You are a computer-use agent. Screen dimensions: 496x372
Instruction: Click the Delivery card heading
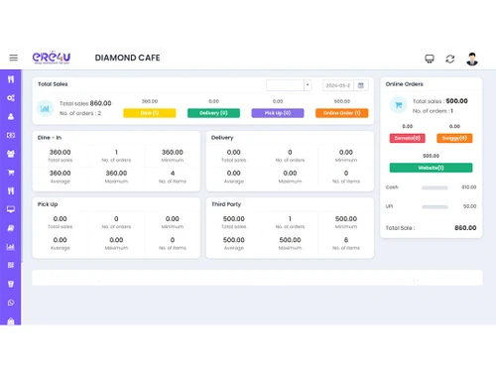coord(222,138)
